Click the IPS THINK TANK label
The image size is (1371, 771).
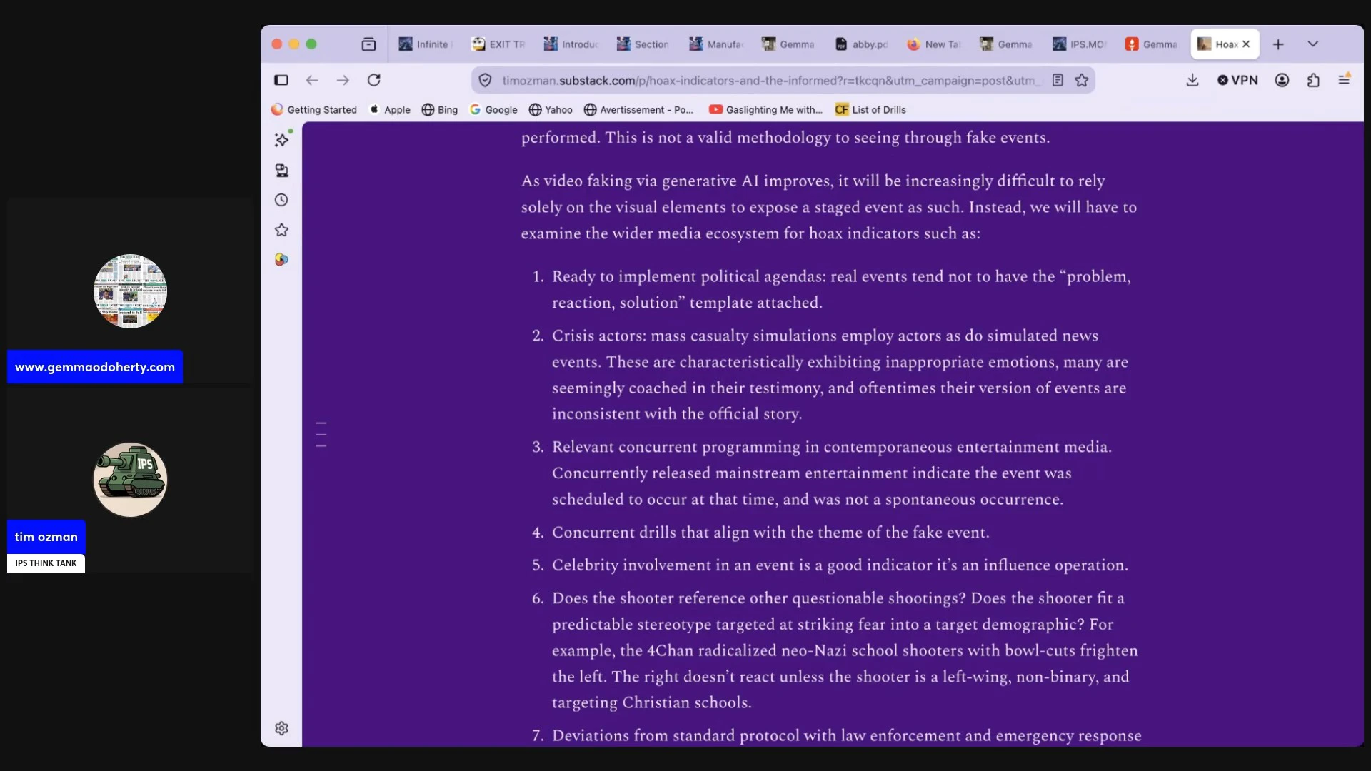pos(46,563)
